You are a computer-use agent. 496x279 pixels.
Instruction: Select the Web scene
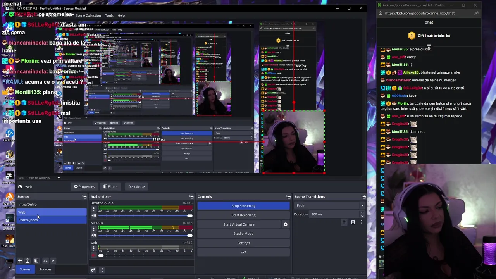click(52, 212)
